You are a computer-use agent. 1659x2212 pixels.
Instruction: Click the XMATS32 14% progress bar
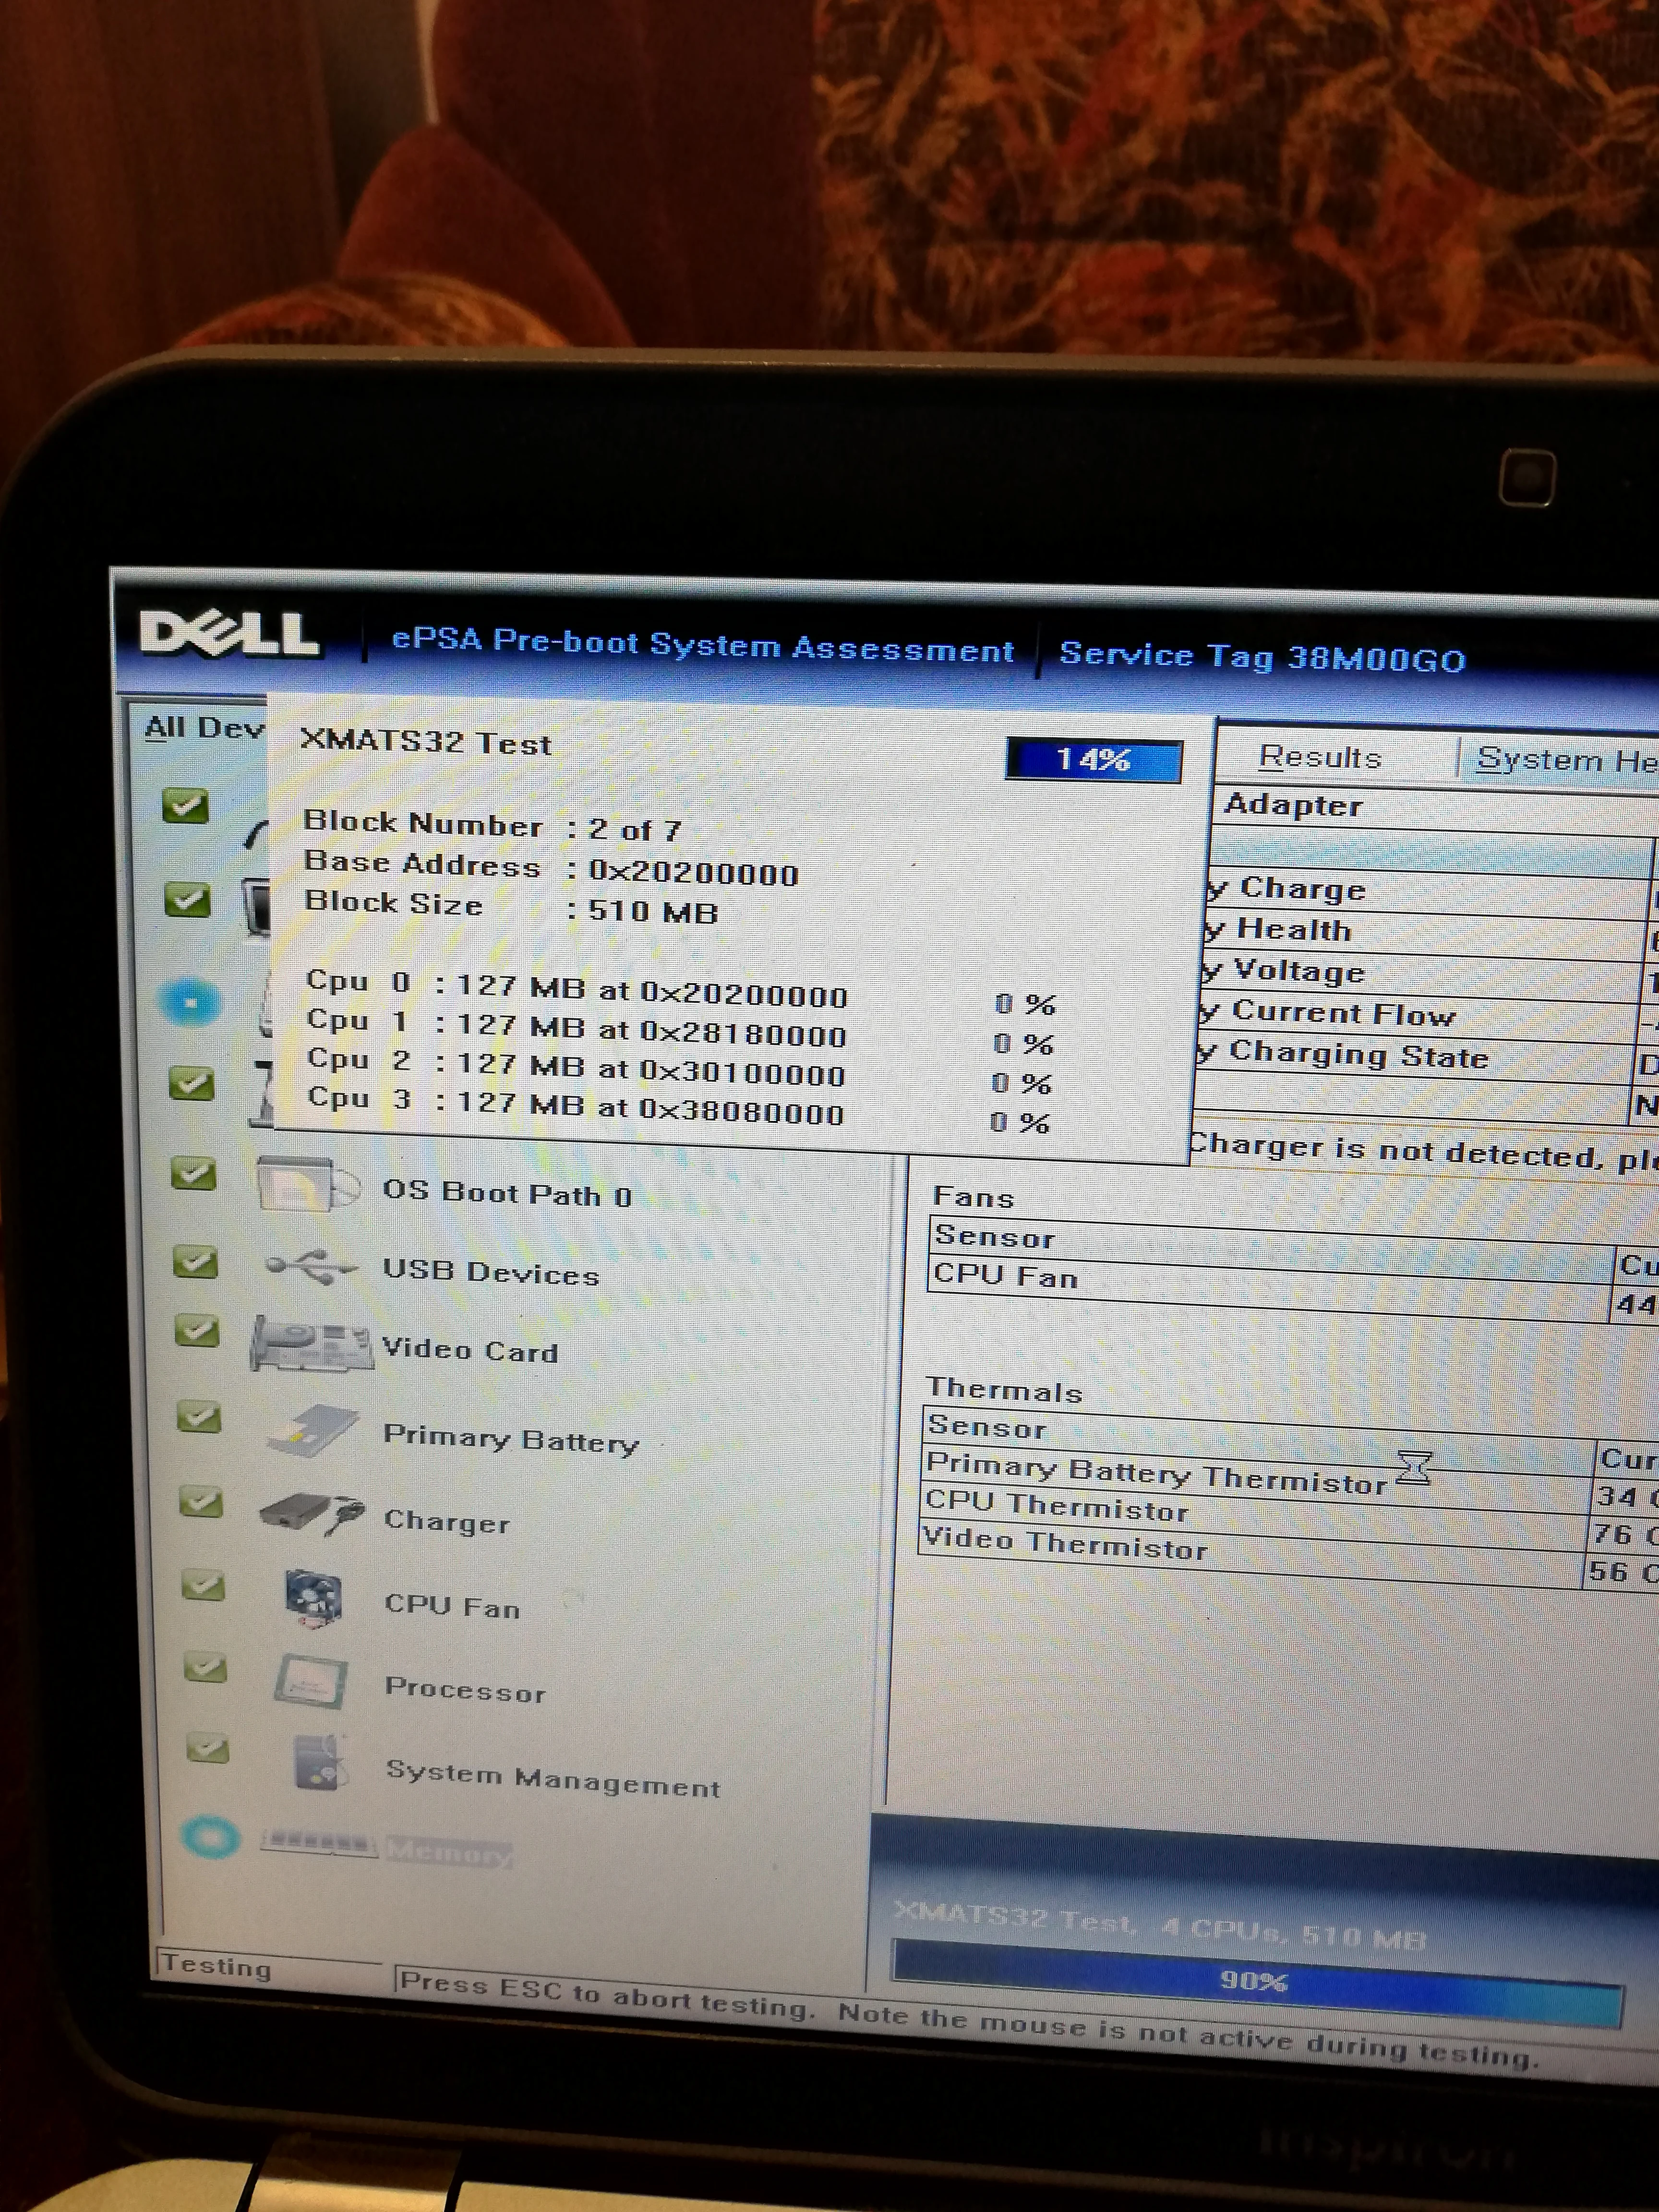point(1094,760)
